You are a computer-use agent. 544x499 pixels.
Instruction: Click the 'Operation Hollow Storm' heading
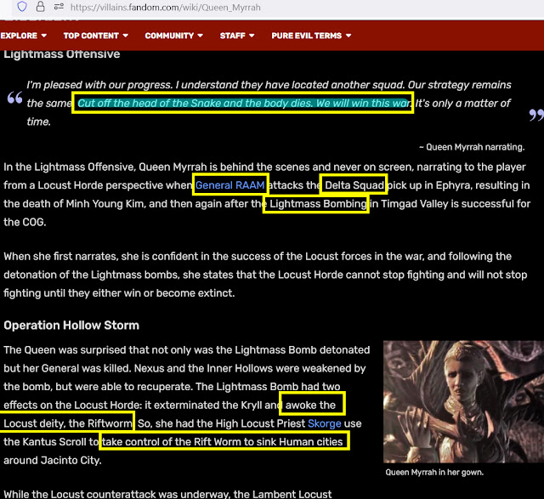(x=71, y=325)
